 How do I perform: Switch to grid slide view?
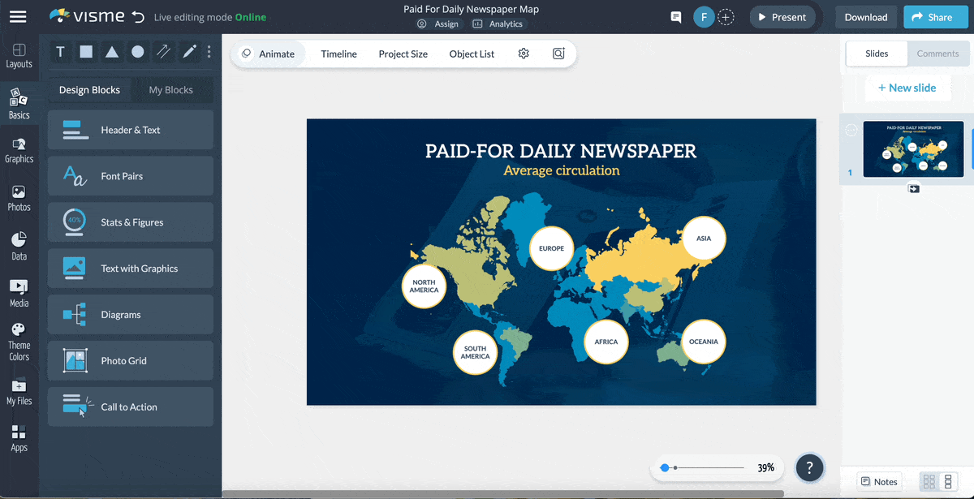[x=929, y=482]
